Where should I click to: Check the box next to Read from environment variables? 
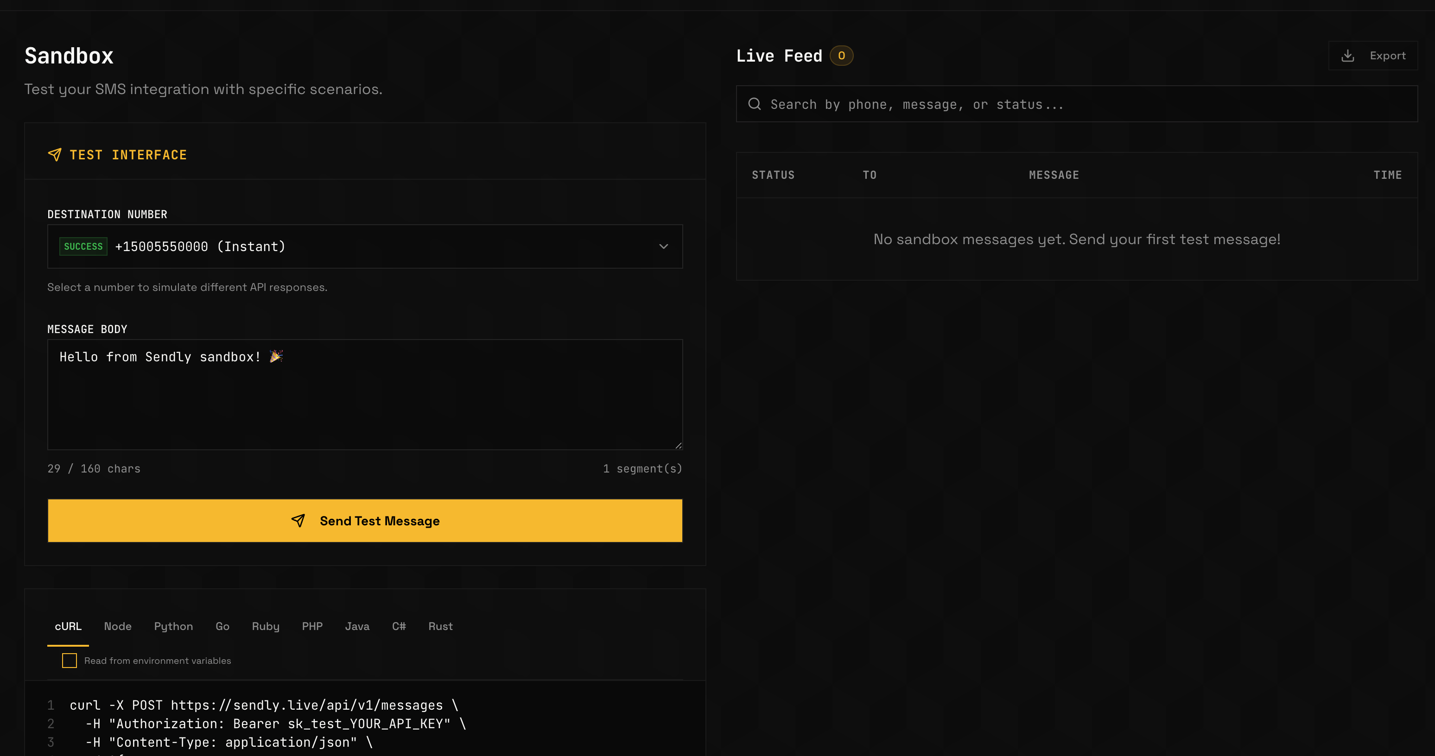coord(69,660)
